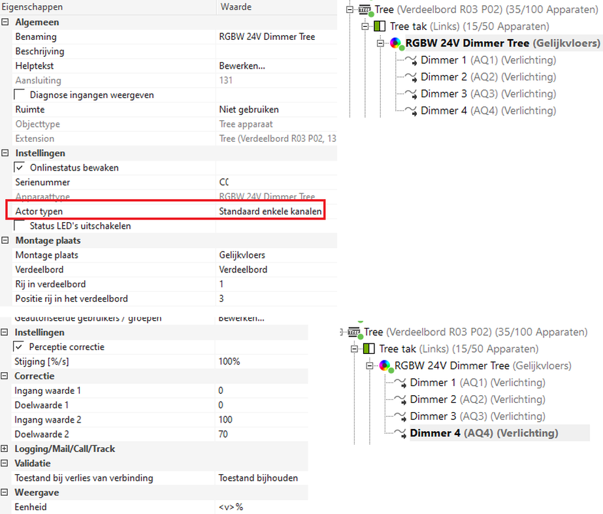Click the Dimmer 3 output icon in the lower tree
Viewport: 603px width, 514px height.
400,417
